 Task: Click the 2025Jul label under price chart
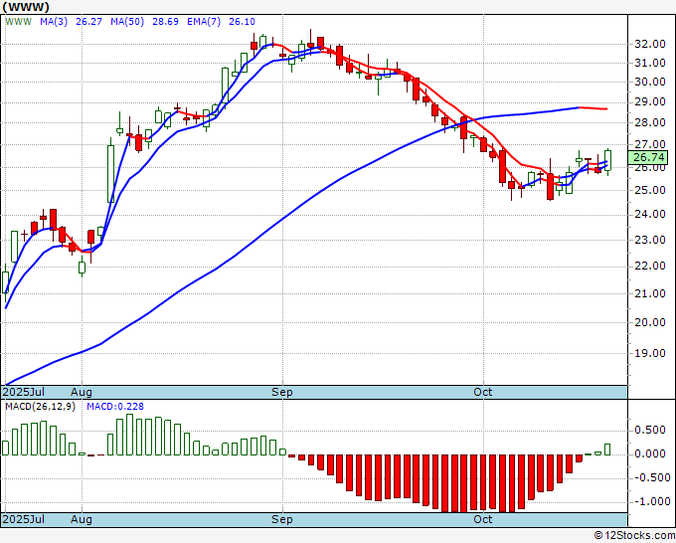(x=23, y=392)
